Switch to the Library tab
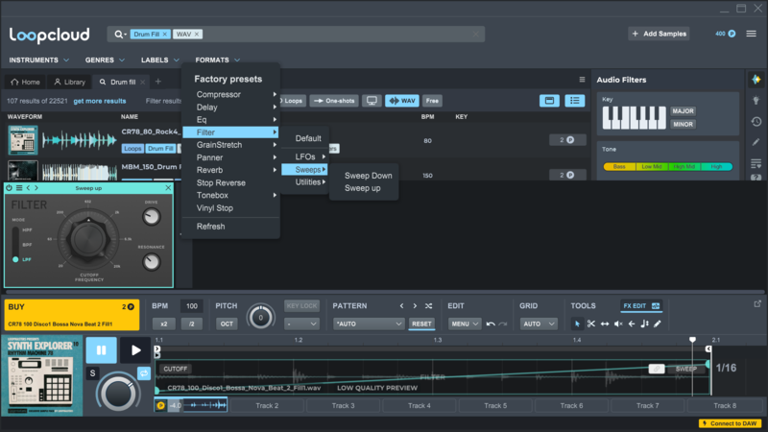 tap(69, 82)
